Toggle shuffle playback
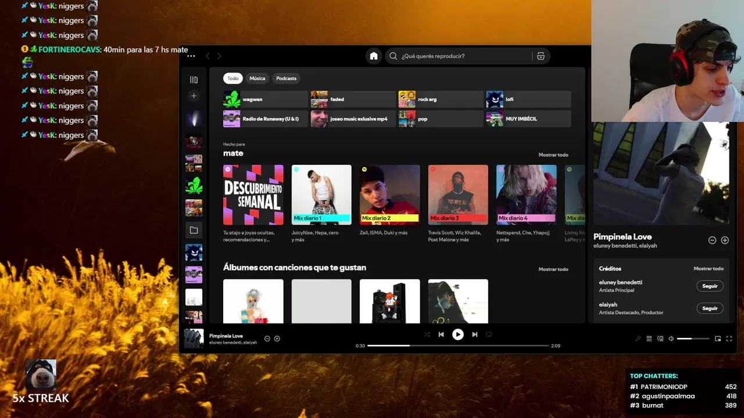The image size is (744, 418). pyautogui.click(x=427, y=334)
